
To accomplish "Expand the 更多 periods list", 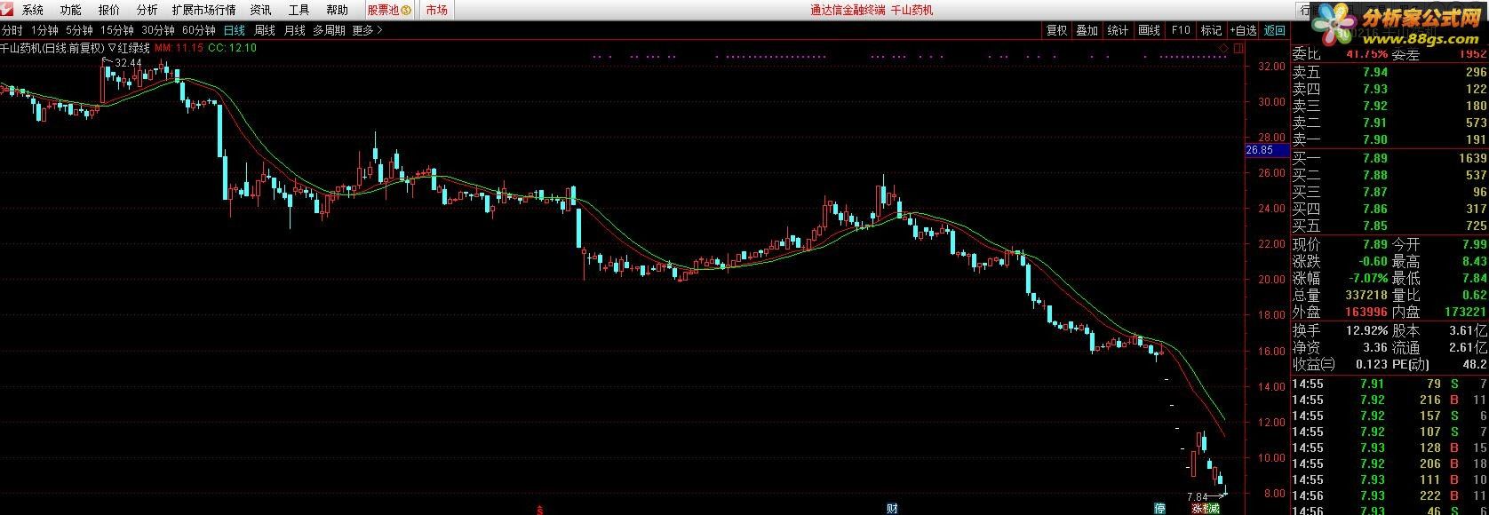I will point(368,30).
